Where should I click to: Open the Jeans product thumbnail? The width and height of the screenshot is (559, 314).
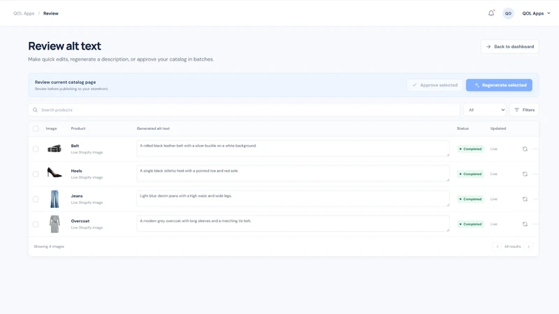55,199
